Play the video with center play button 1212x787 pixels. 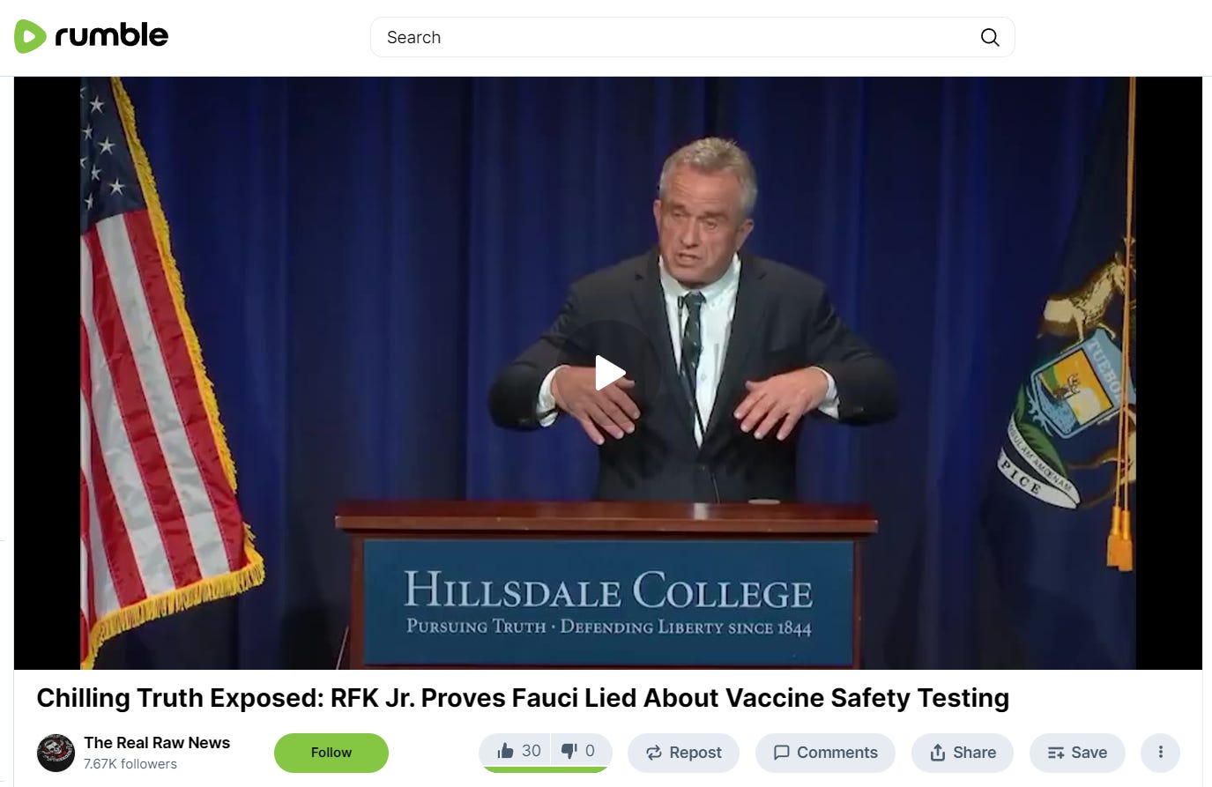(608, 373)
